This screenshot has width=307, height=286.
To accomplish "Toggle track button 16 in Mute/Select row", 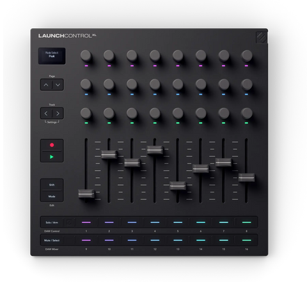I will pyautogui.click(x=246, y=241).
